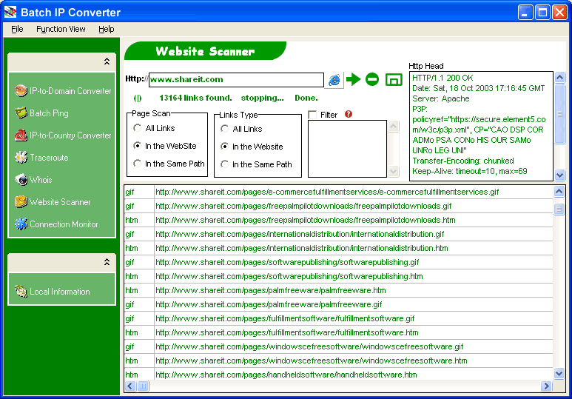
Task: Click the Whois sidebar icon
Action: (21, 180)
